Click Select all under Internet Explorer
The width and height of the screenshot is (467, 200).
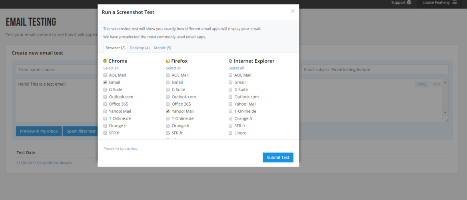click(236, 68)
